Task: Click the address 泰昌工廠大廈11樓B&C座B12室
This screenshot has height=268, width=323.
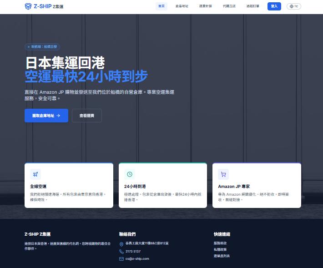Action: pyautogui.click(x=147, y=243)
